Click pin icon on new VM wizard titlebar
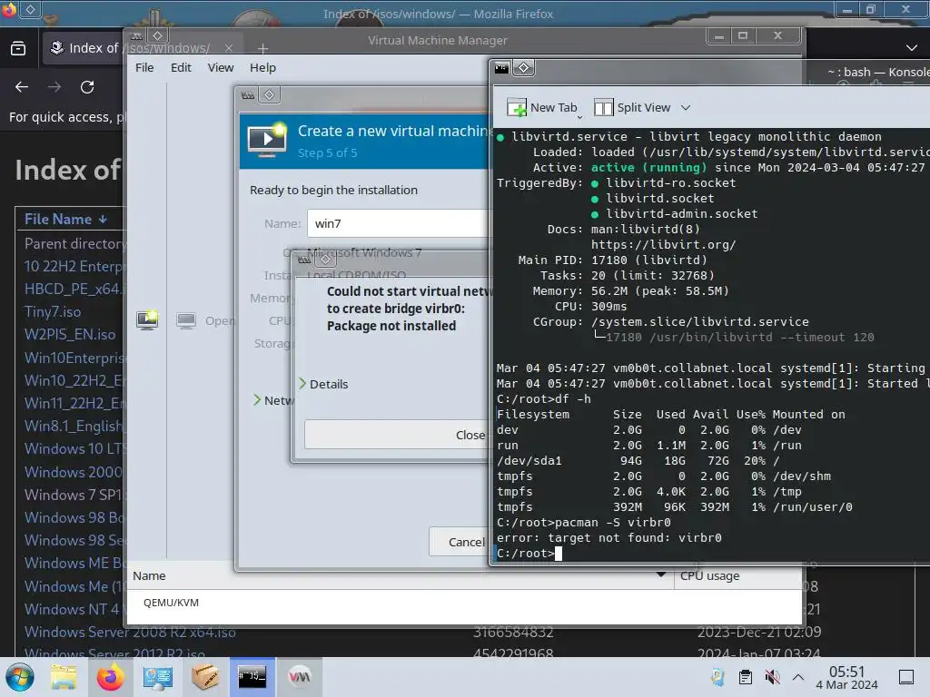 pyautogui.click(x=269, y=94)
